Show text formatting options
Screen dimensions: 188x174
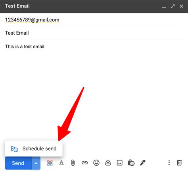tap(61, 163)
